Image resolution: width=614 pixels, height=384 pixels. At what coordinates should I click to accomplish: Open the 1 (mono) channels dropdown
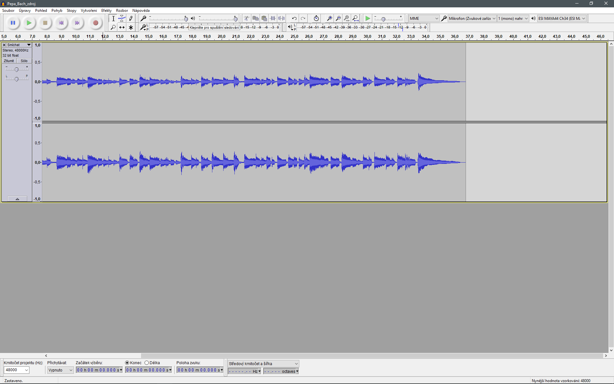tap(513, 18)
